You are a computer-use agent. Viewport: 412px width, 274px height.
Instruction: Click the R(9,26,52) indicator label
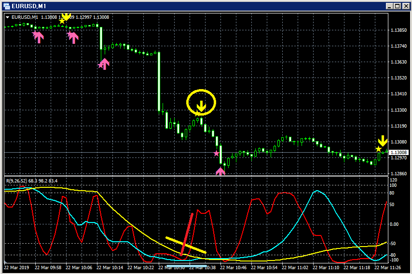click(x=32, y=181)
